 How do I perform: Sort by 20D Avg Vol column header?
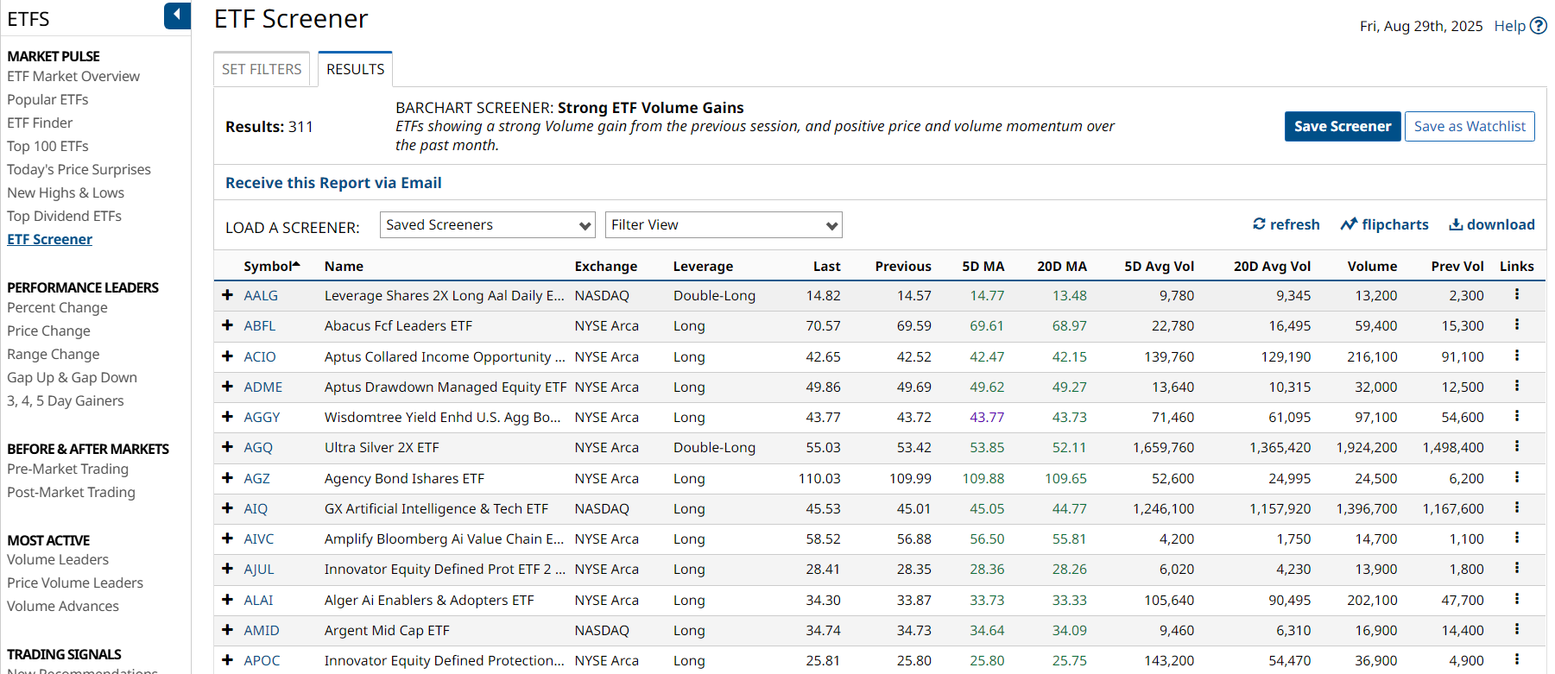point(1272,266)
